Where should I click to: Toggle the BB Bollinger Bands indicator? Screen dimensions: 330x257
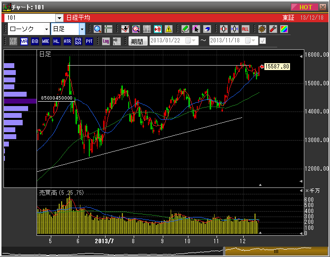[35, 41]
